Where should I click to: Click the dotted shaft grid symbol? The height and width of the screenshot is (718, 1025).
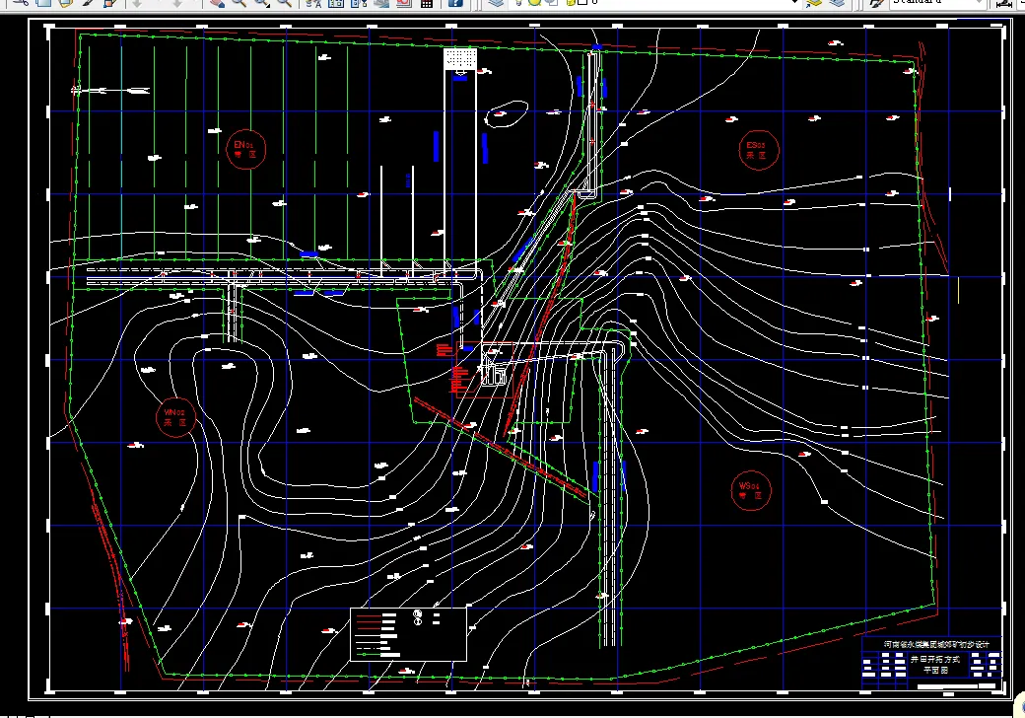coord(460,58)
